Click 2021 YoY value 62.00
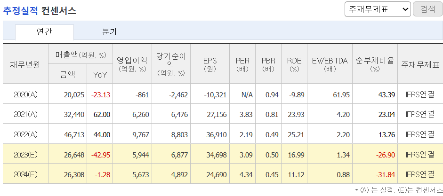Viewport: 443px width, 196px height. pyautogui.click(x=102, y=115)
